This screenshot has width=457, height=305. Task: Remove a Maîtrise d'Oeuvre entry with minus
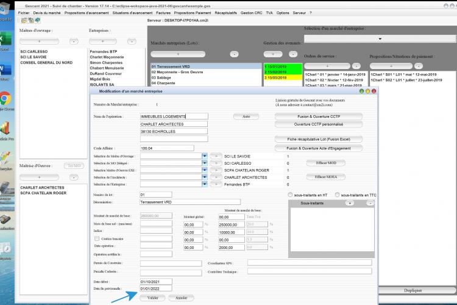[74, 177]
